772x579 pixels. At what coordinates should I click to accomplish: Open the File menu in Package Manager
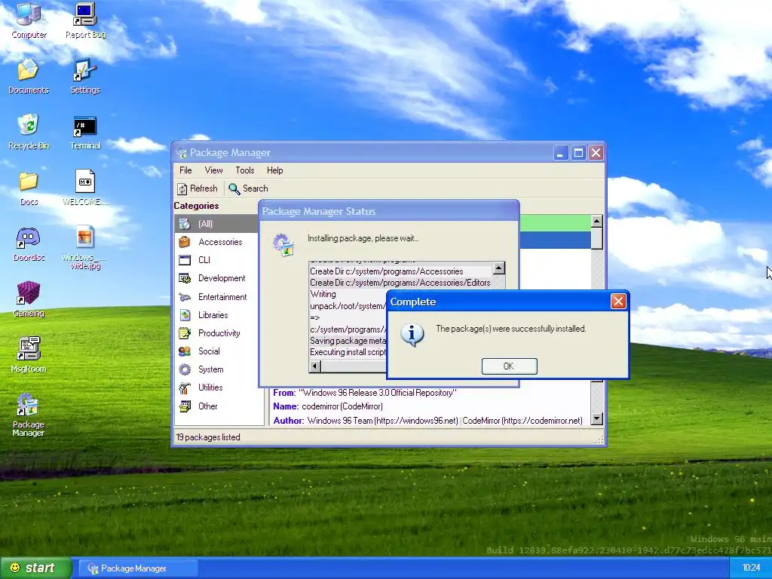point(185,170)
